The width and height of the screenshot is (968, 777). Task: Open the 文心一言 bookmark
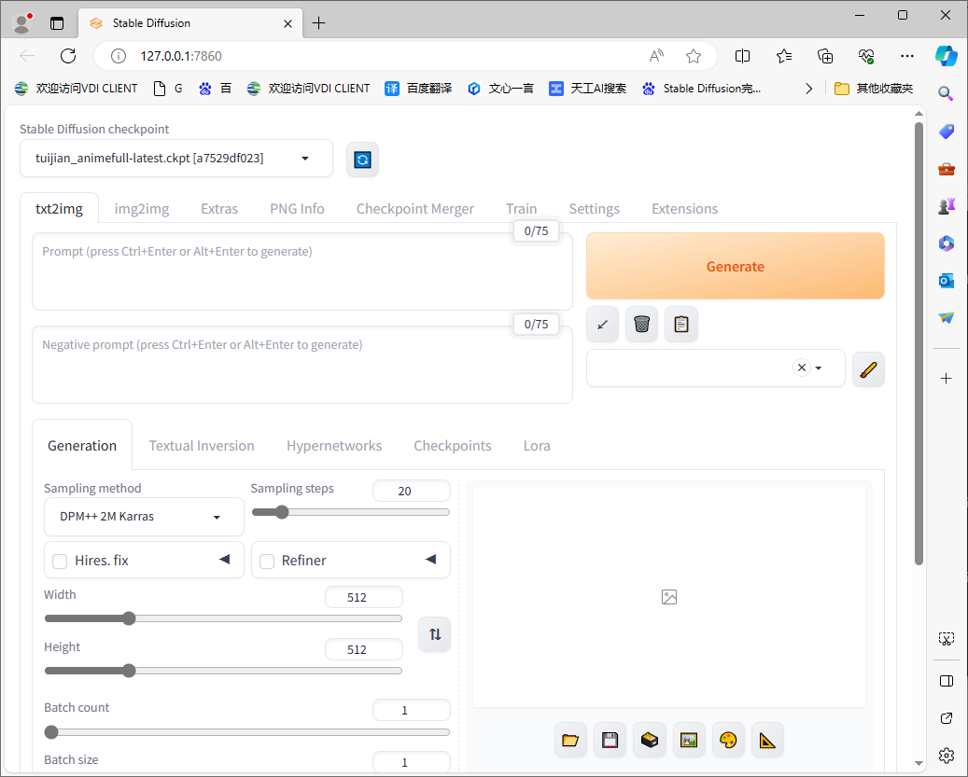(500, 89)
